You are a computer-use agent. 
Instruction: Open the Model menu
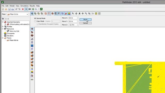[12, 6]
